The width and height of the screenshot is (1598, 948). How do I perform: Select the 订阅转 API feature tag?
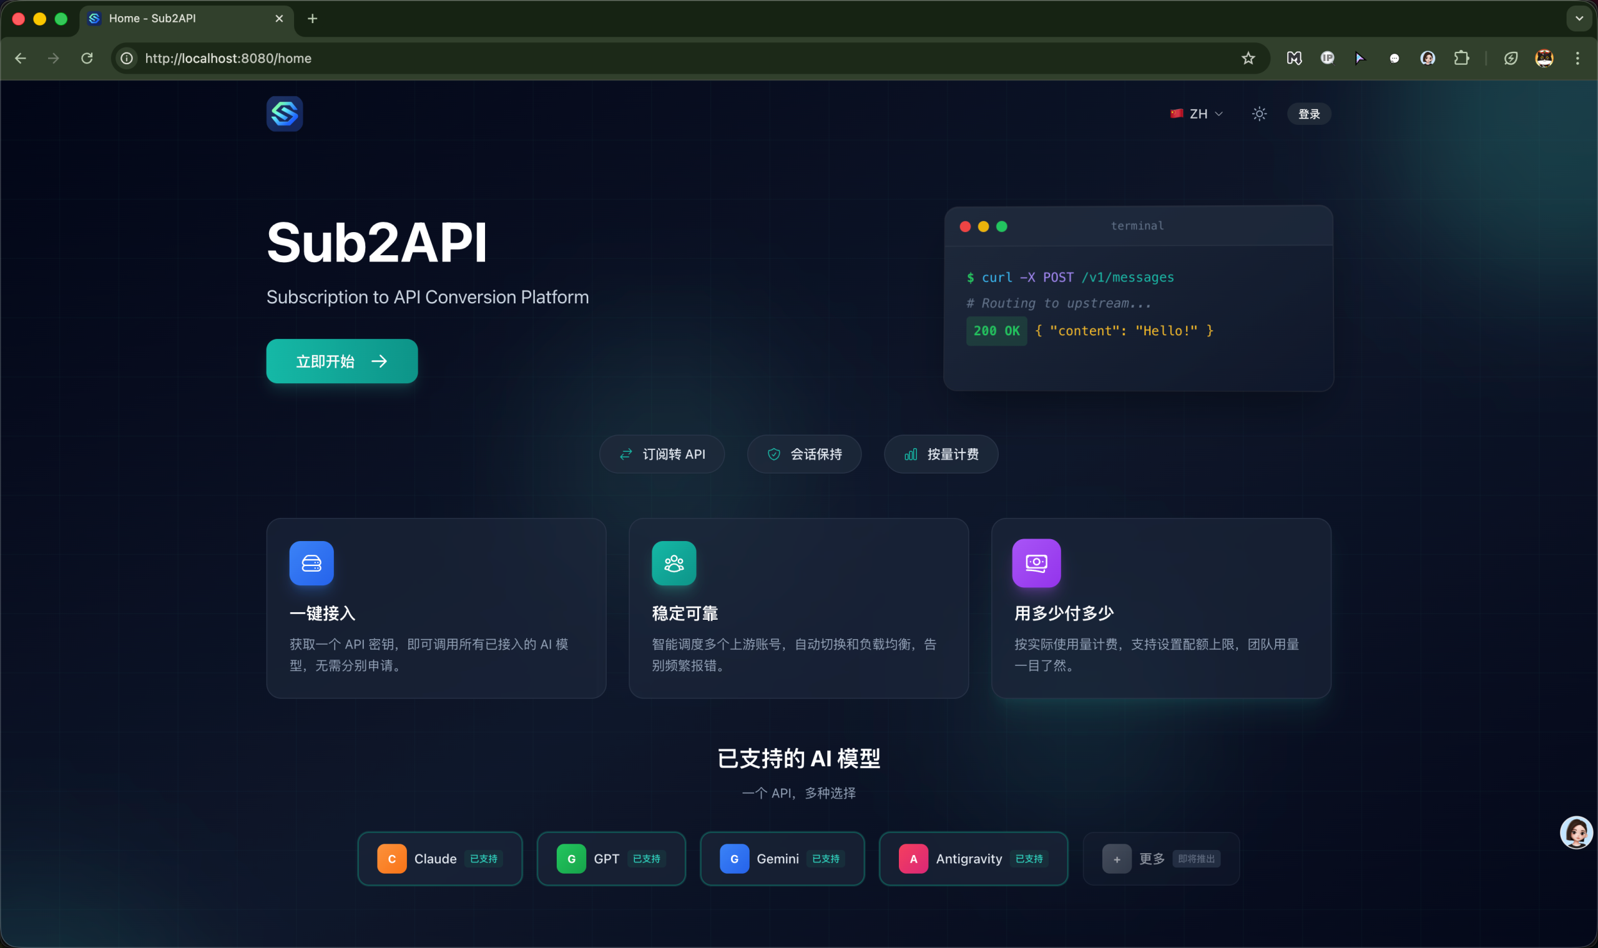pos(662,454)
